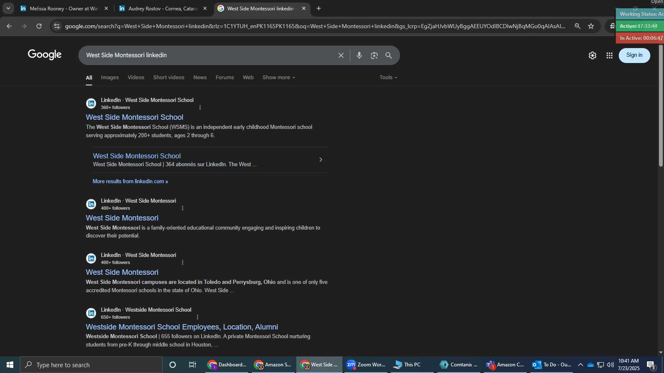Screen dimensions: 664x373
Task: Open Westside Montessori School Employees, Location, Alumni link
Action: [182, 327]
